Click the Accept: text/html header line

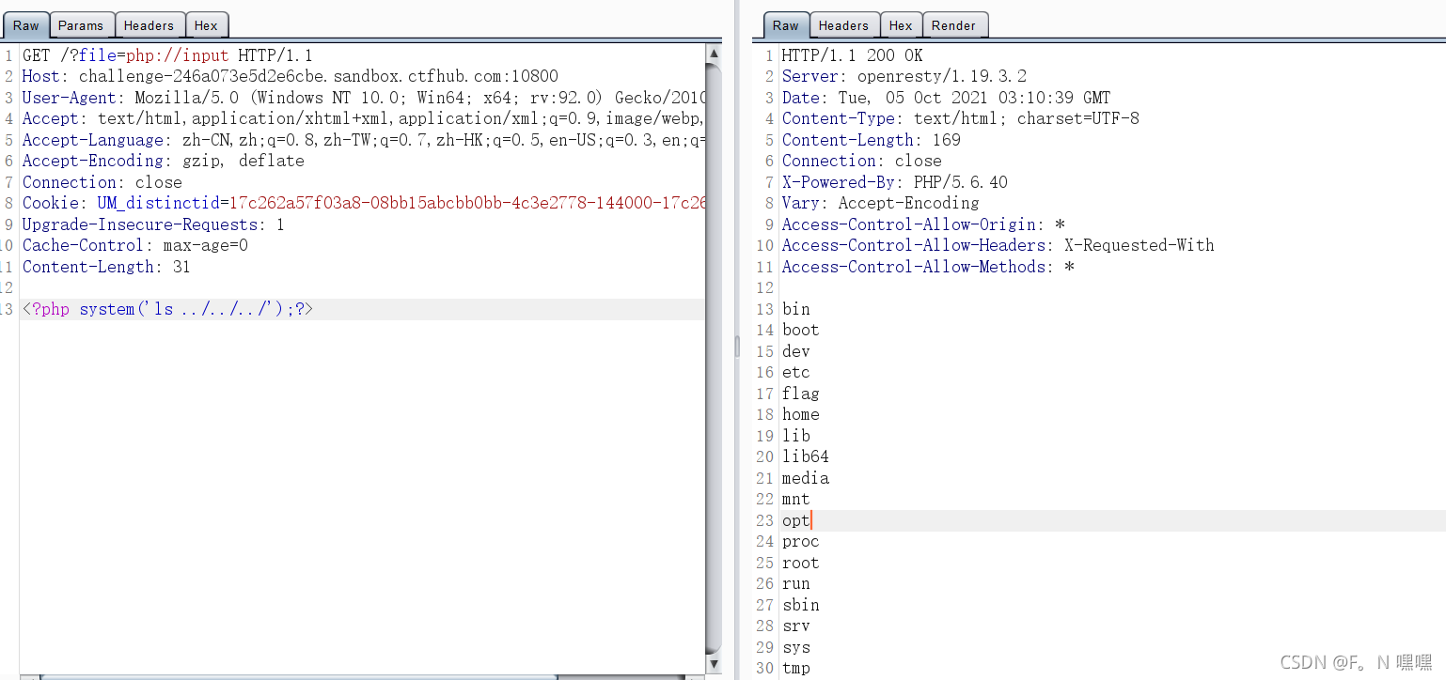point(364,118)
